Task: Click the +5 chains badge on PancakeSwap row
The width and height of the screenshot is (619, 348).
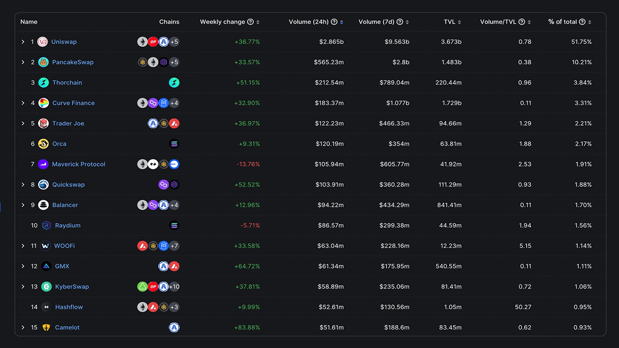Action: [174, 62]
